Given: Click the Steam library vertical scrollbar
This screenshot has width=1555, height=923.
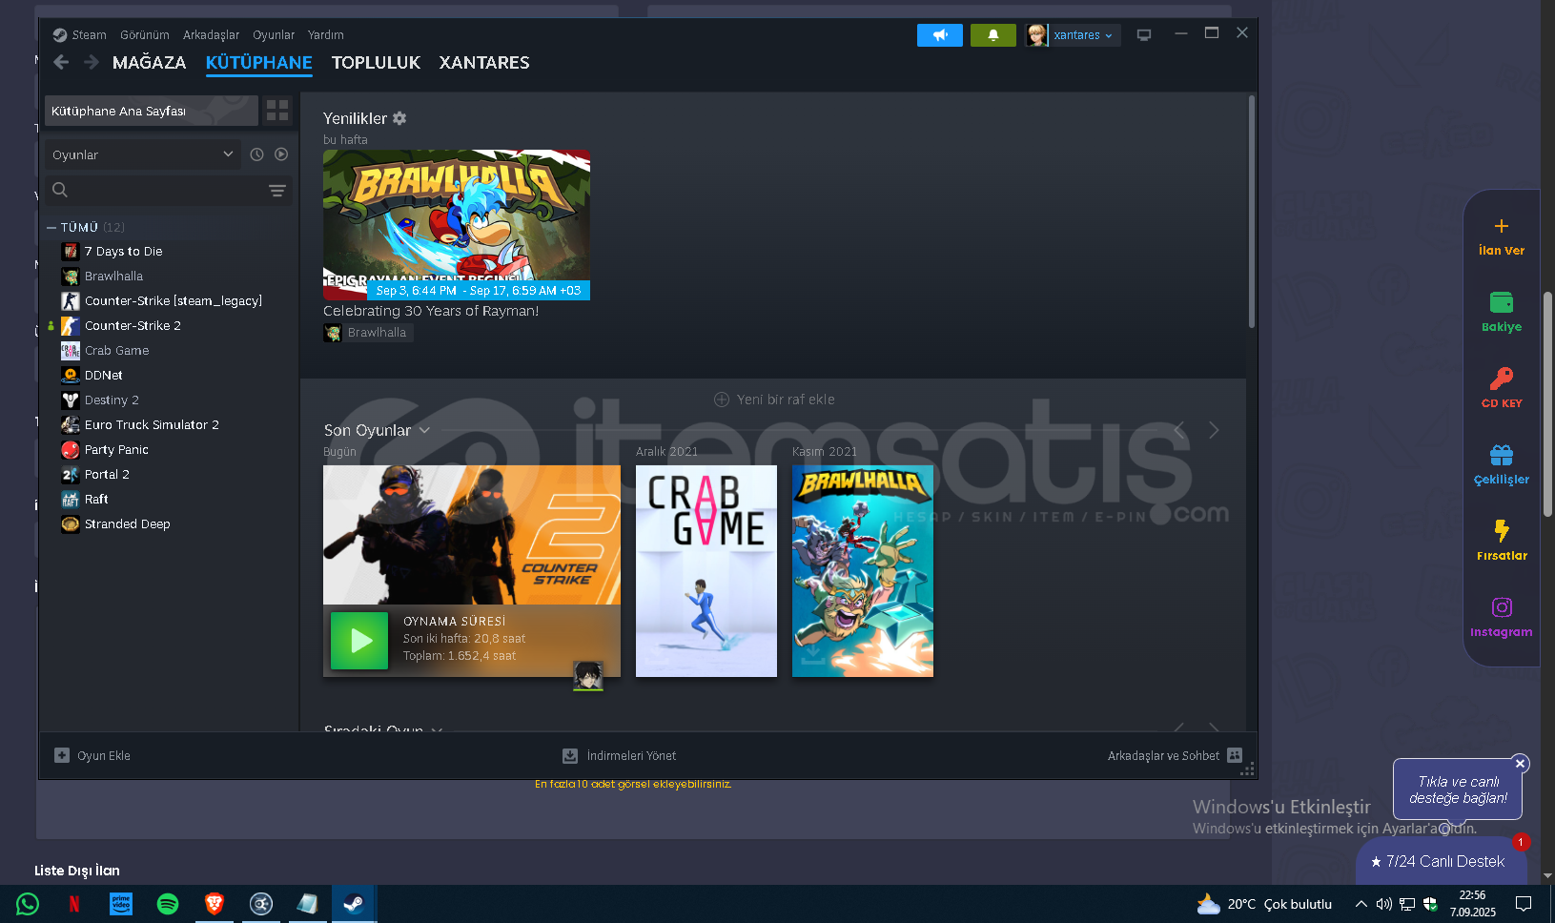Looking at the screenshot, I should coord(1251,212).
